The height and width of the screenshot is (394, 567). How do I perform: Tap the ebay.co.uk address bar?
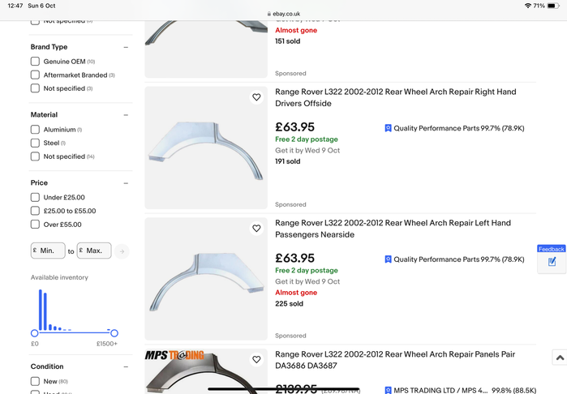click(284, 14)
